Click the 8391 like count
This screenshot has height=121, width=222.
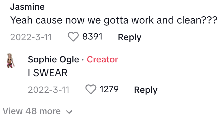(92, 37)
